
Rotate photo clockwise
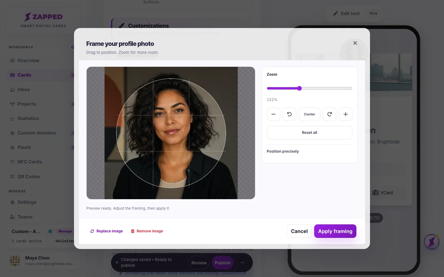point(330,114)
